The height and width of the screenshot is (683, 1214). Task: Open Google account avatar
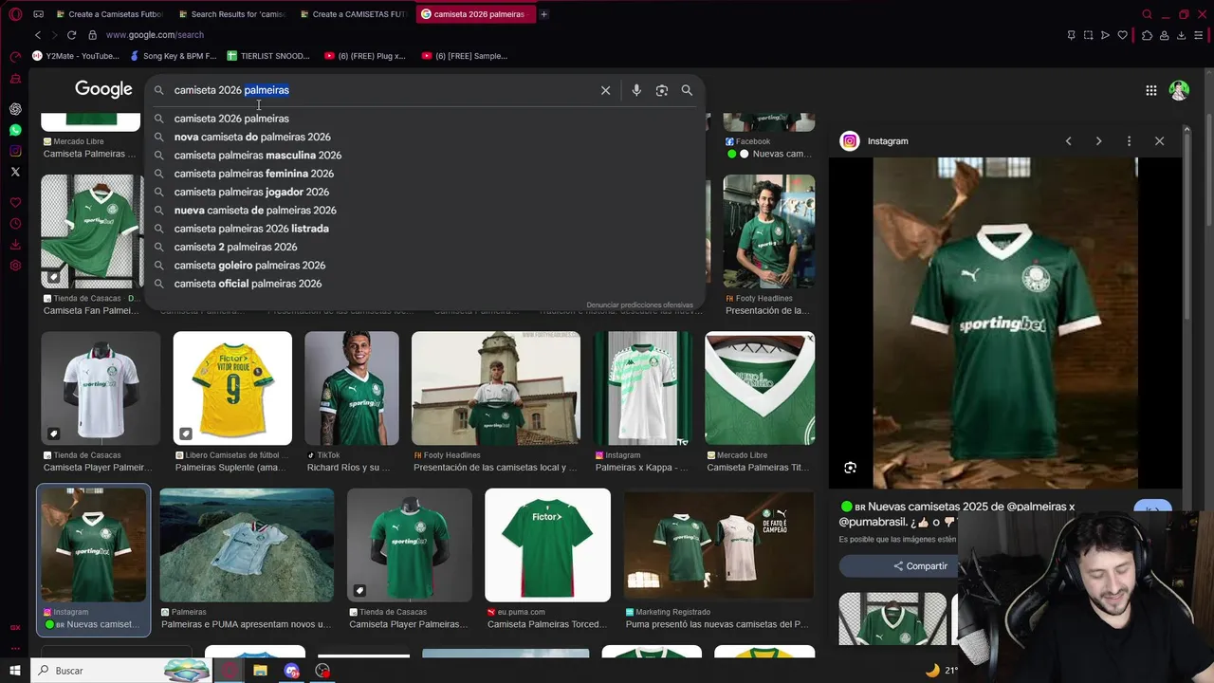(x=1179, y=90)
